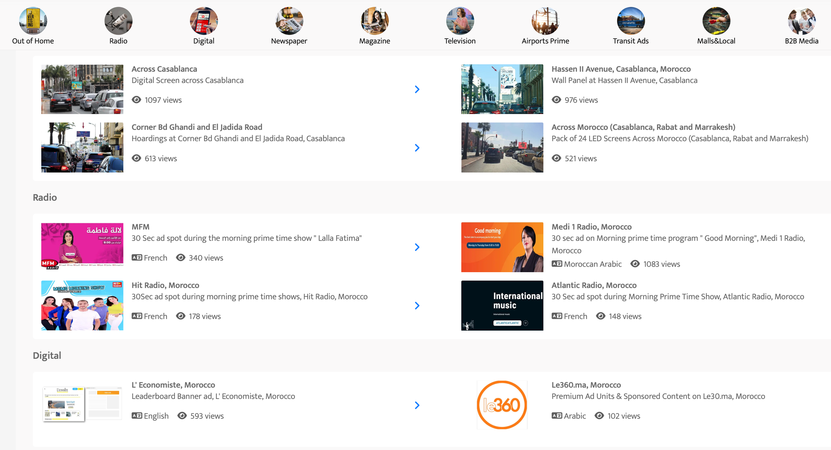Select the Newspaper tab label
This screenshot has width=831, height=450.
tap(289, 41)
